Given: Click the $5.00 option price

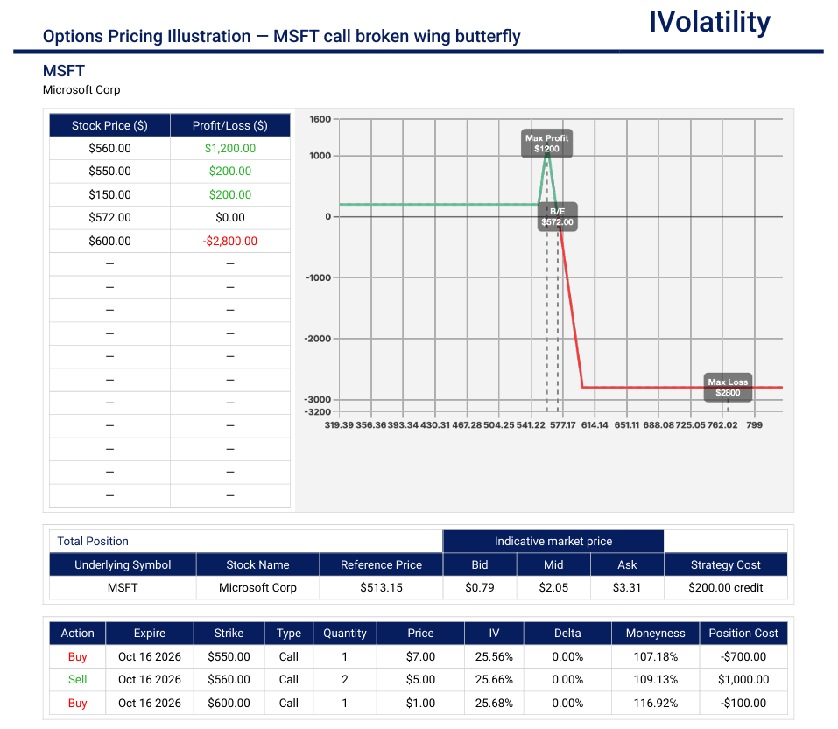Looking at the screenshot, I should [x=420, y=679].
